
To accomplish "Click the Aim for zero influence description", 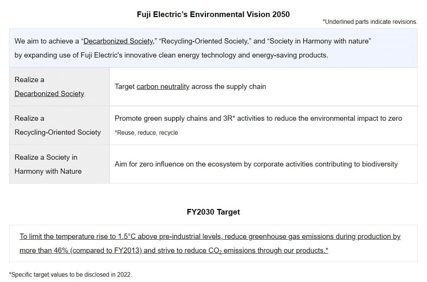I will pyautogui.click(x=256, y=164).
